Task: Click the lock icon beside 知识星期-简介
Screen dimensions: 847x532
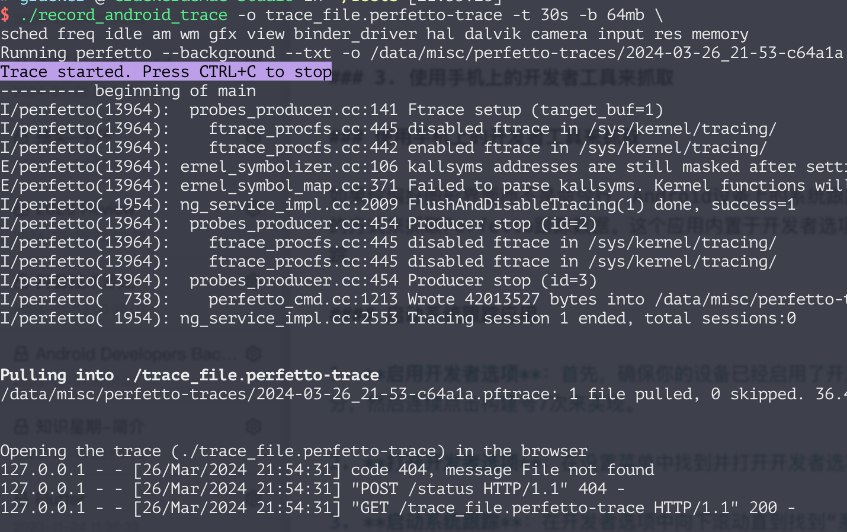Action: pyautogui.click(x=21, y=426)
